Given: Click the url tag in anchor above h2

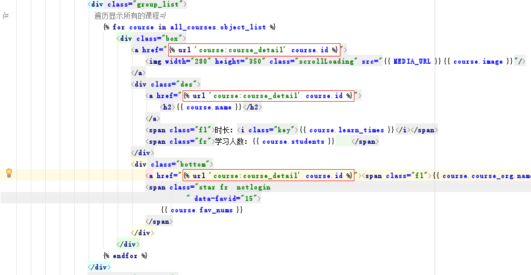Looking at the screenshot, I should [x=268, y=96].
